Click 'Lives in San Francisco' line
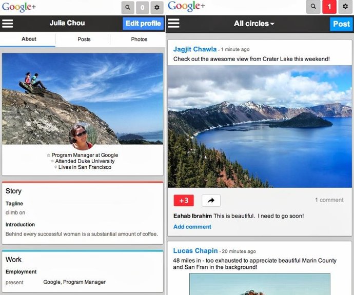Image resolution: width=354 pixels, height=295 pixels. 85,167
